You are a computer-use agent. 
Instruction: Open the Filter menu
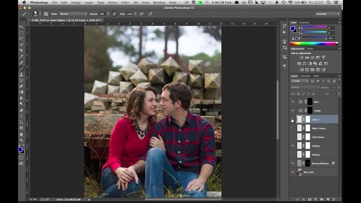(125, 2)
